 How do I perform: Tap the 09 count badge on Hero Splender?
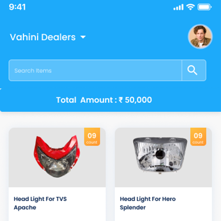point(198,137)
